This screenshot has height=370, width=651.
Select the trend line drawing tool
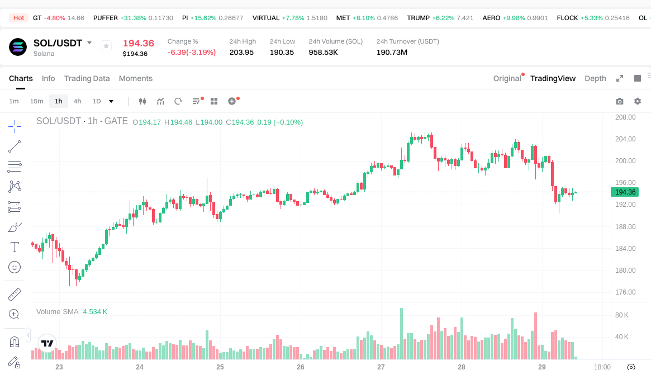coord(15,146)
